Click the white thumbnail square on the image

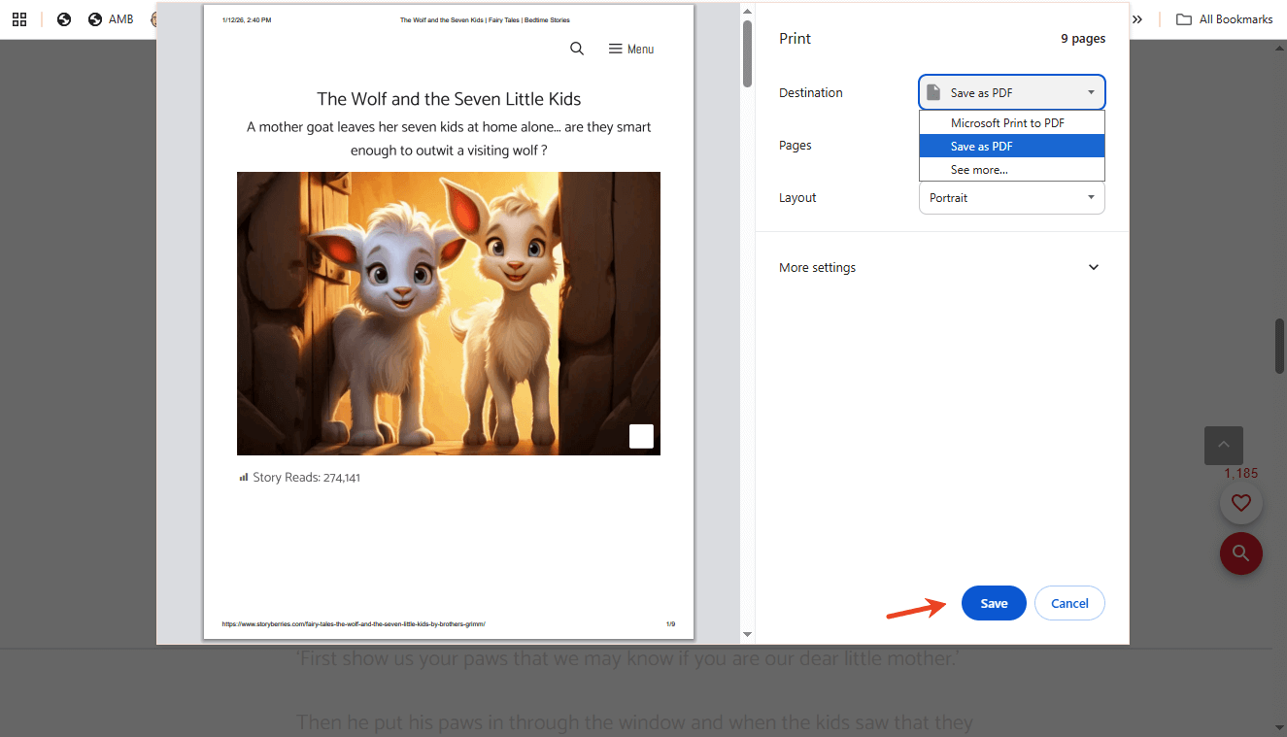click(x=641, y=436)
